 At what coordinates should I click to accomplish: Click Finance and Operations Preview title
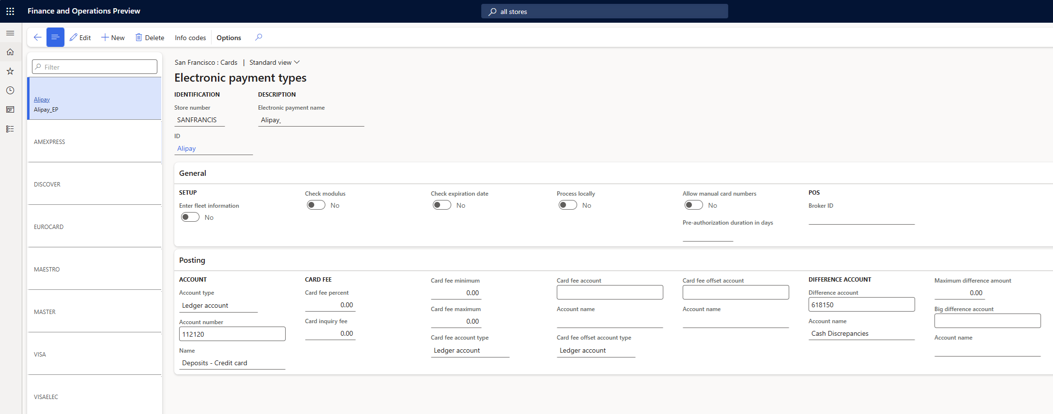coord(84,11)
